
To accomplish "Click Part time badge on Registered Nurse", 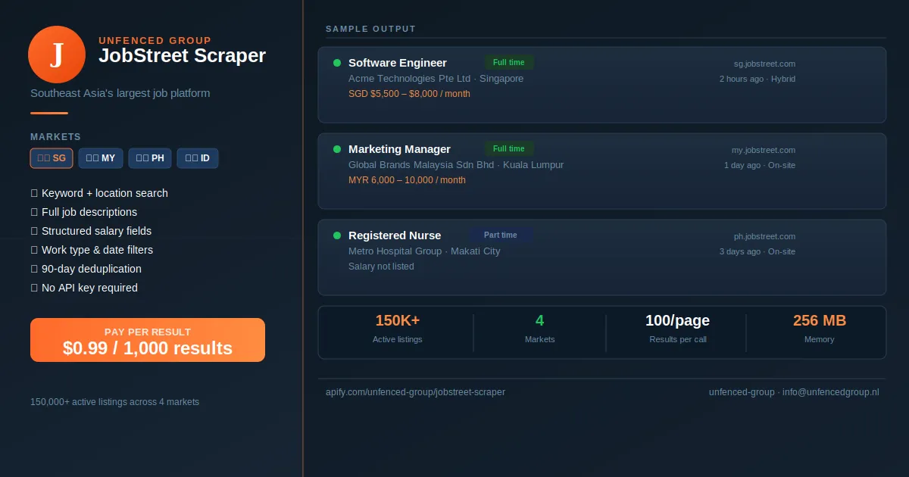I will point(501,235).
